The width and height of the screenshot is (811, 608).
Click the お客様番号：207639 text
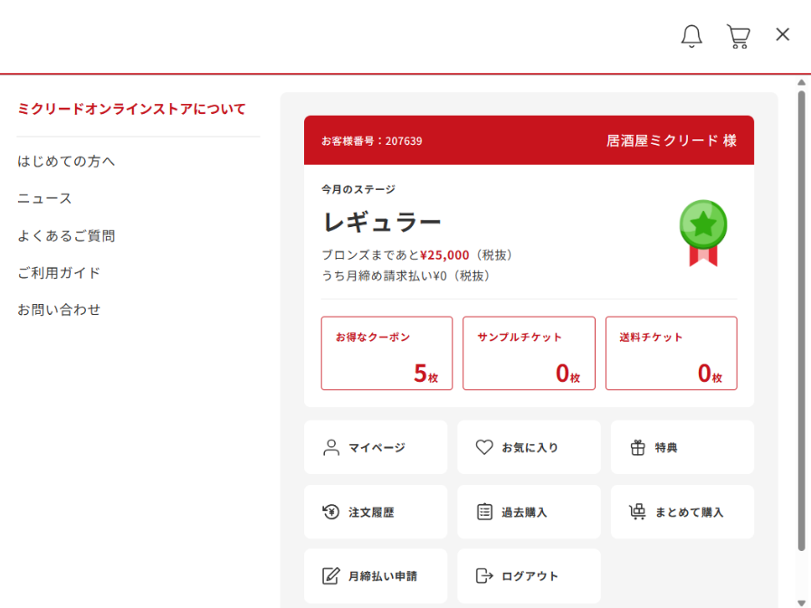click(371, 140)
